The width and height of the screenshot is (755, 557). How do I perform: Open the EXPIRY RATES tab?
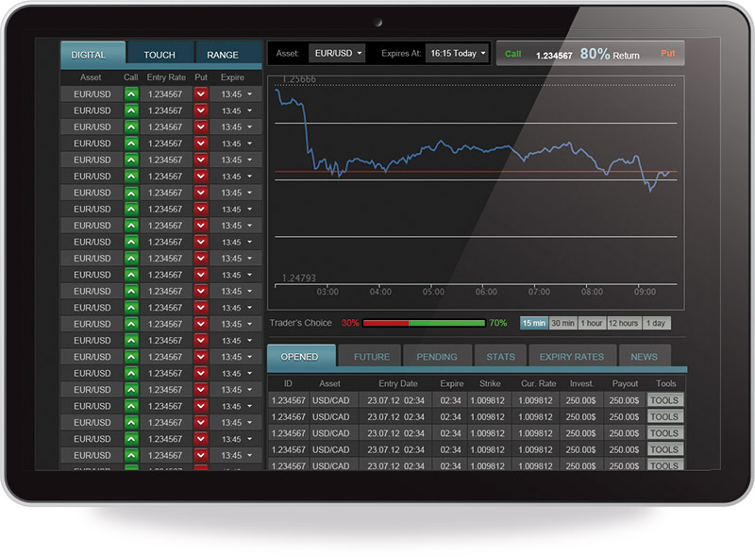(572, 357)
